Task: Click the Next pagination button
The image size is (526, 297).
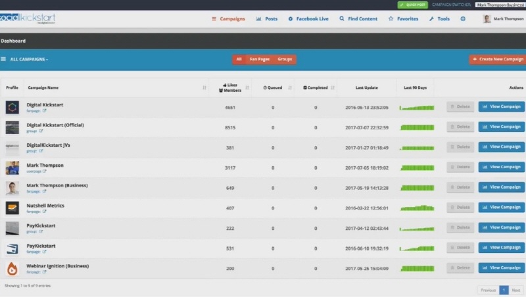Action: pyautogui.click(x=516, y=290)
